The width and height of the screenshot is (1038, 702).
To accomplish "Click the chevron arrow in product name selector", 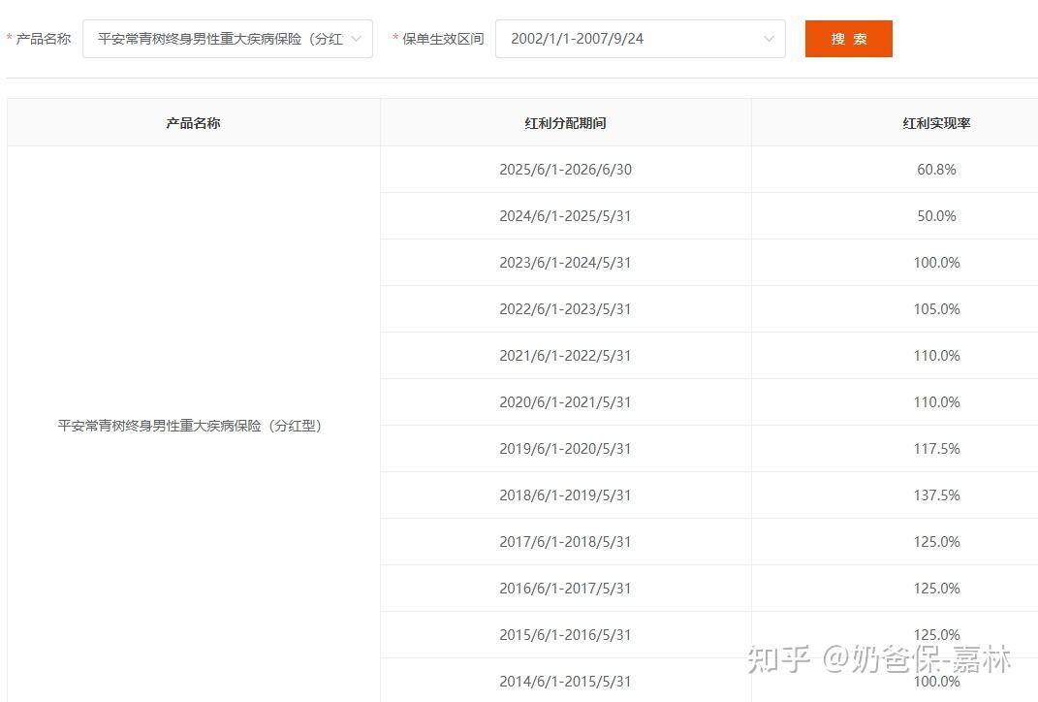I will [x=356, y=39].
